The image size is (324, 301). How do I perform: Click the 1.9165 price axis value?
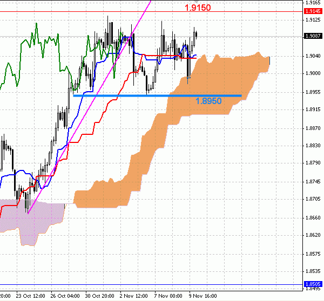coord(313,3)
